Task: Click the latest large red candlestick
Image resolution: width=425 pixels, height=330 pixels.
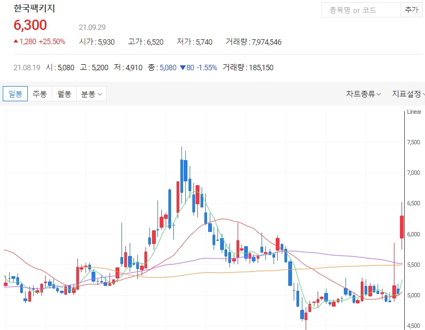Action: point(402,227)
